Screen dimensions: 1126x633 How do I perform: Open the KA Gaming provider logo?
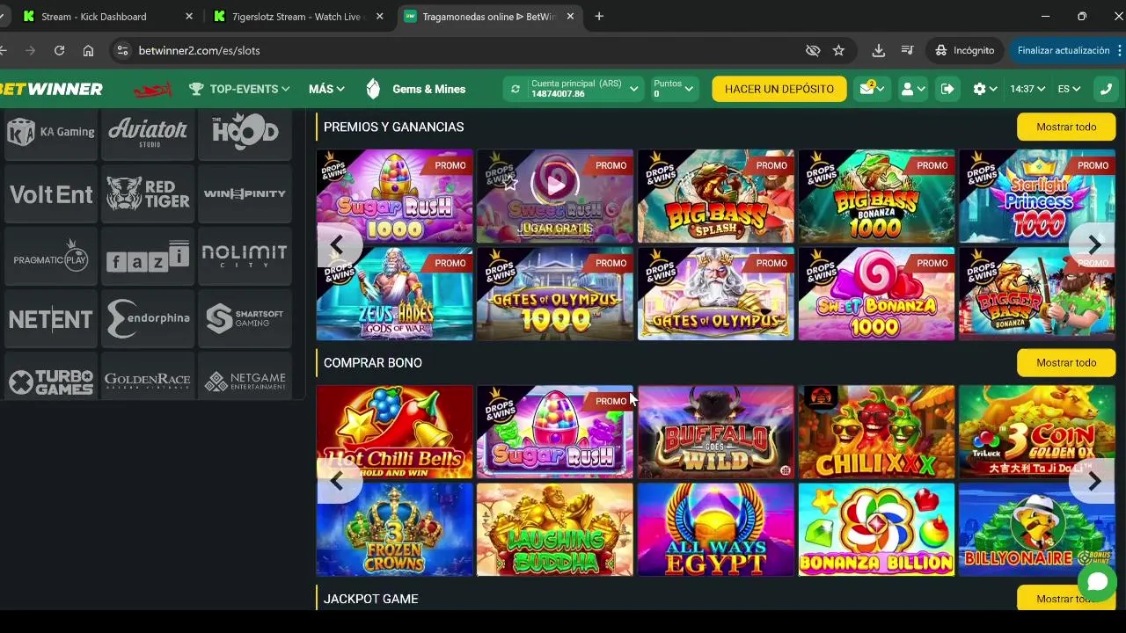tap(51, 132)
